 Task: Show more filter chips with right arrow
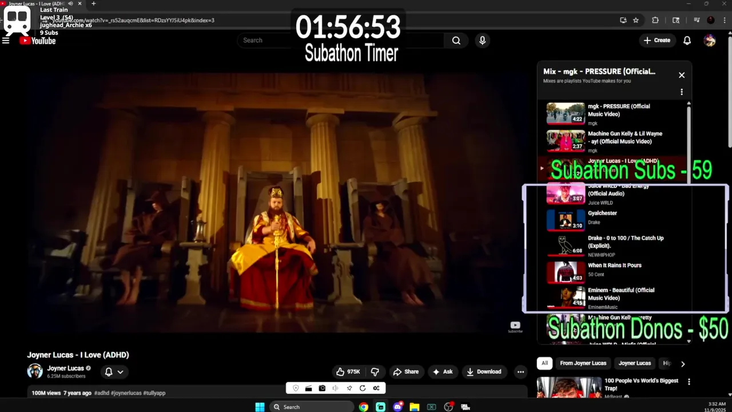pyautogui.click(x=682, y=363)
